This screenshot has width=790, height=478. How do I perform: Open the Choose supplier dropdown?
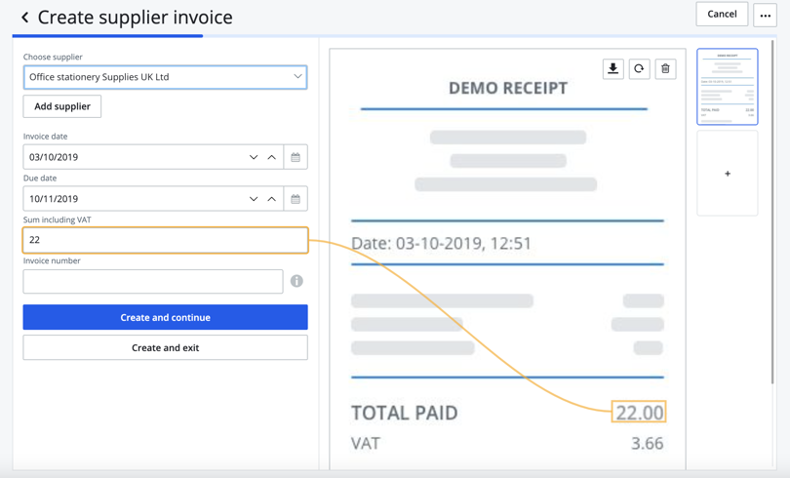point(165,77)
